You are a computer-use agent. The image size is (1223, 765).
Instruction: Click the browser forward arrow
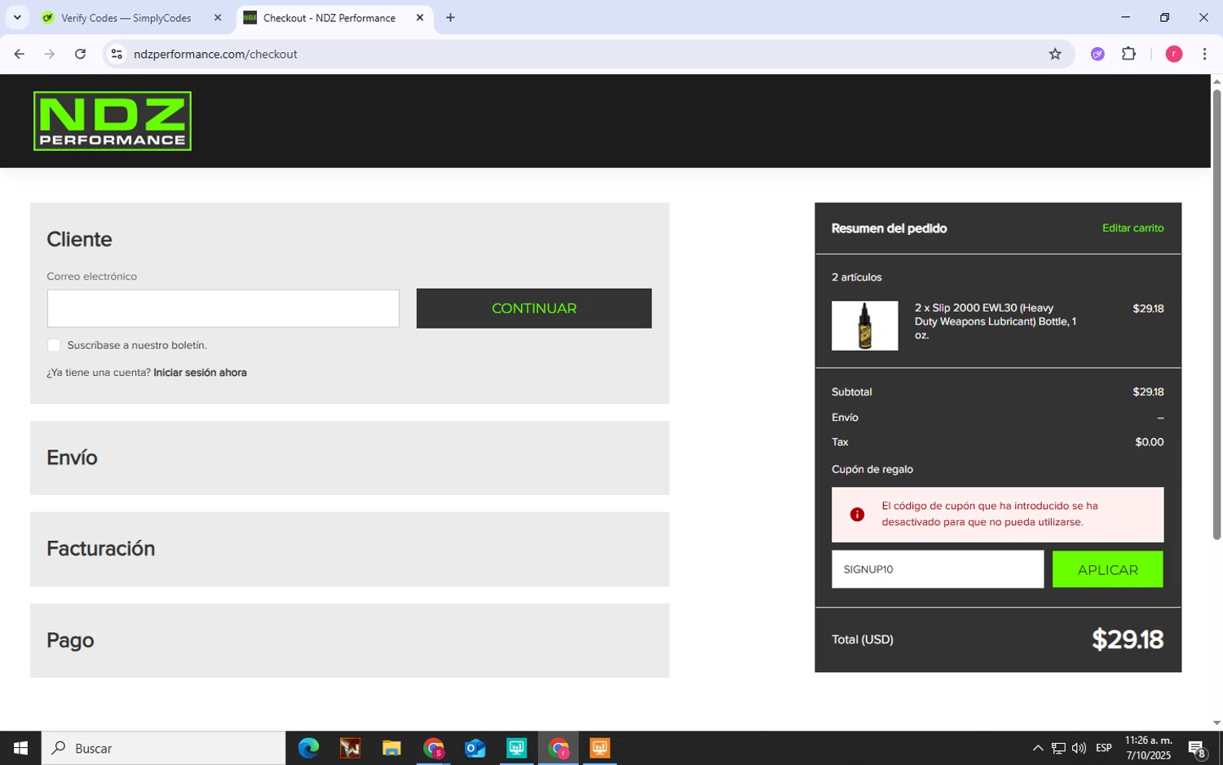(x=50, y=54)
